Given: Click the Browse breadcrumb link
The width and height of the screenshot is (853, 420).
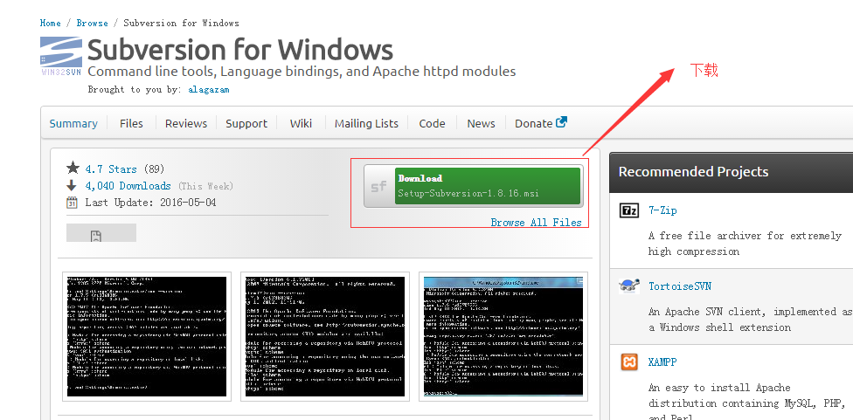Looking at the screenshot, I should [x=92, y=23].
